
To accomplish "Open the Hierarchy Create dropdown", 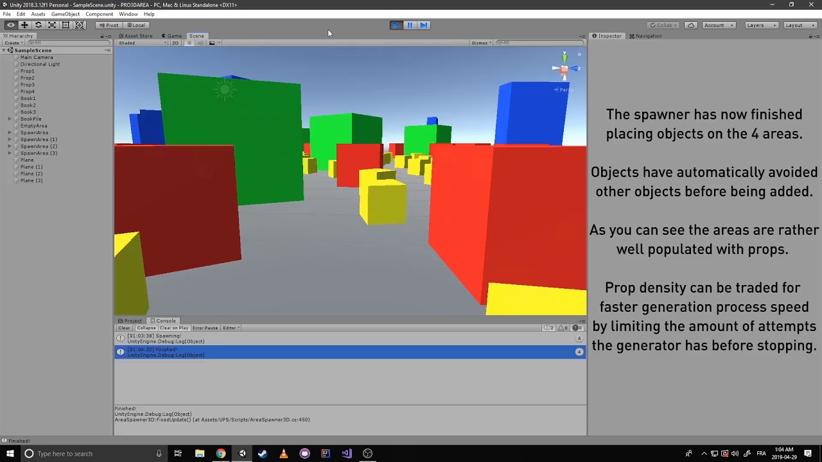I will pyautogui.click(x=13, y=43).
